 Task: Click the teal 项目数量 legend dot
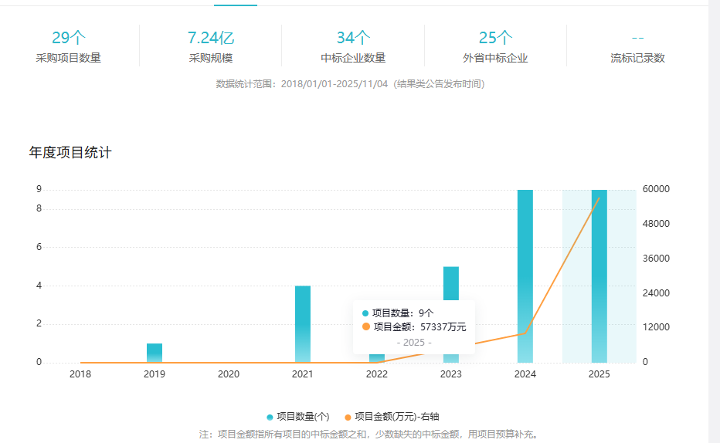tap(270, 417)
